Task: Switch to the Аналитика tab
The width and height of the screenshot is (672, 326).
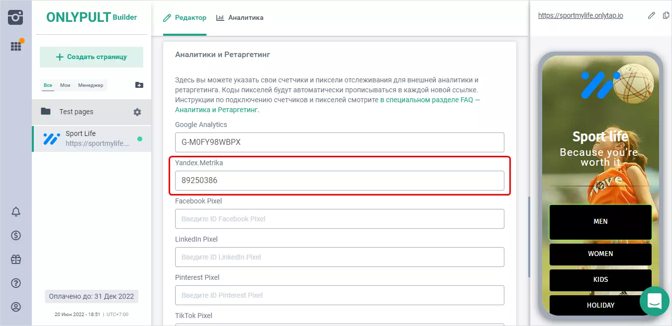Action: [240, 18]
